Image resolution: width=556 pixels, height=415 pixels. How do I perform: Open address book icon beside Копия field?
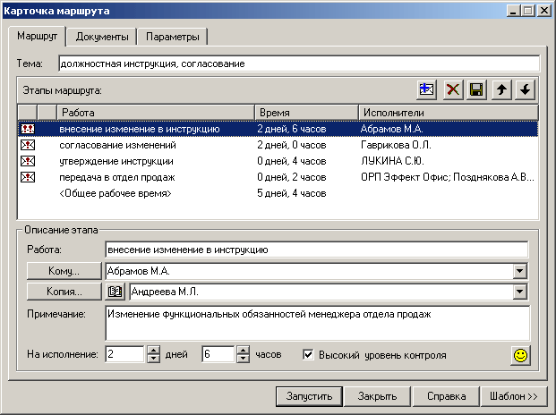115,292
